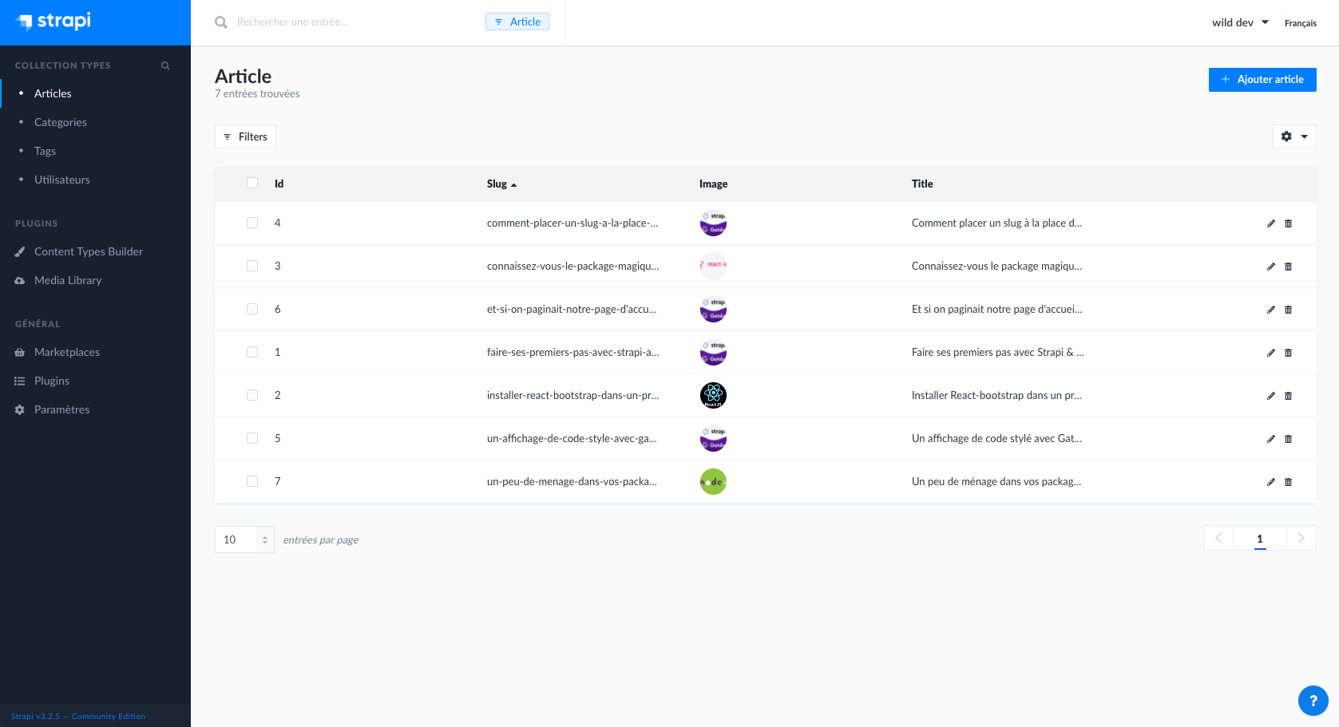Image resolution: width=1339 pixels, height=727 pixels.
Task: Click the Ajouter article button
Action: point(1262,79)
